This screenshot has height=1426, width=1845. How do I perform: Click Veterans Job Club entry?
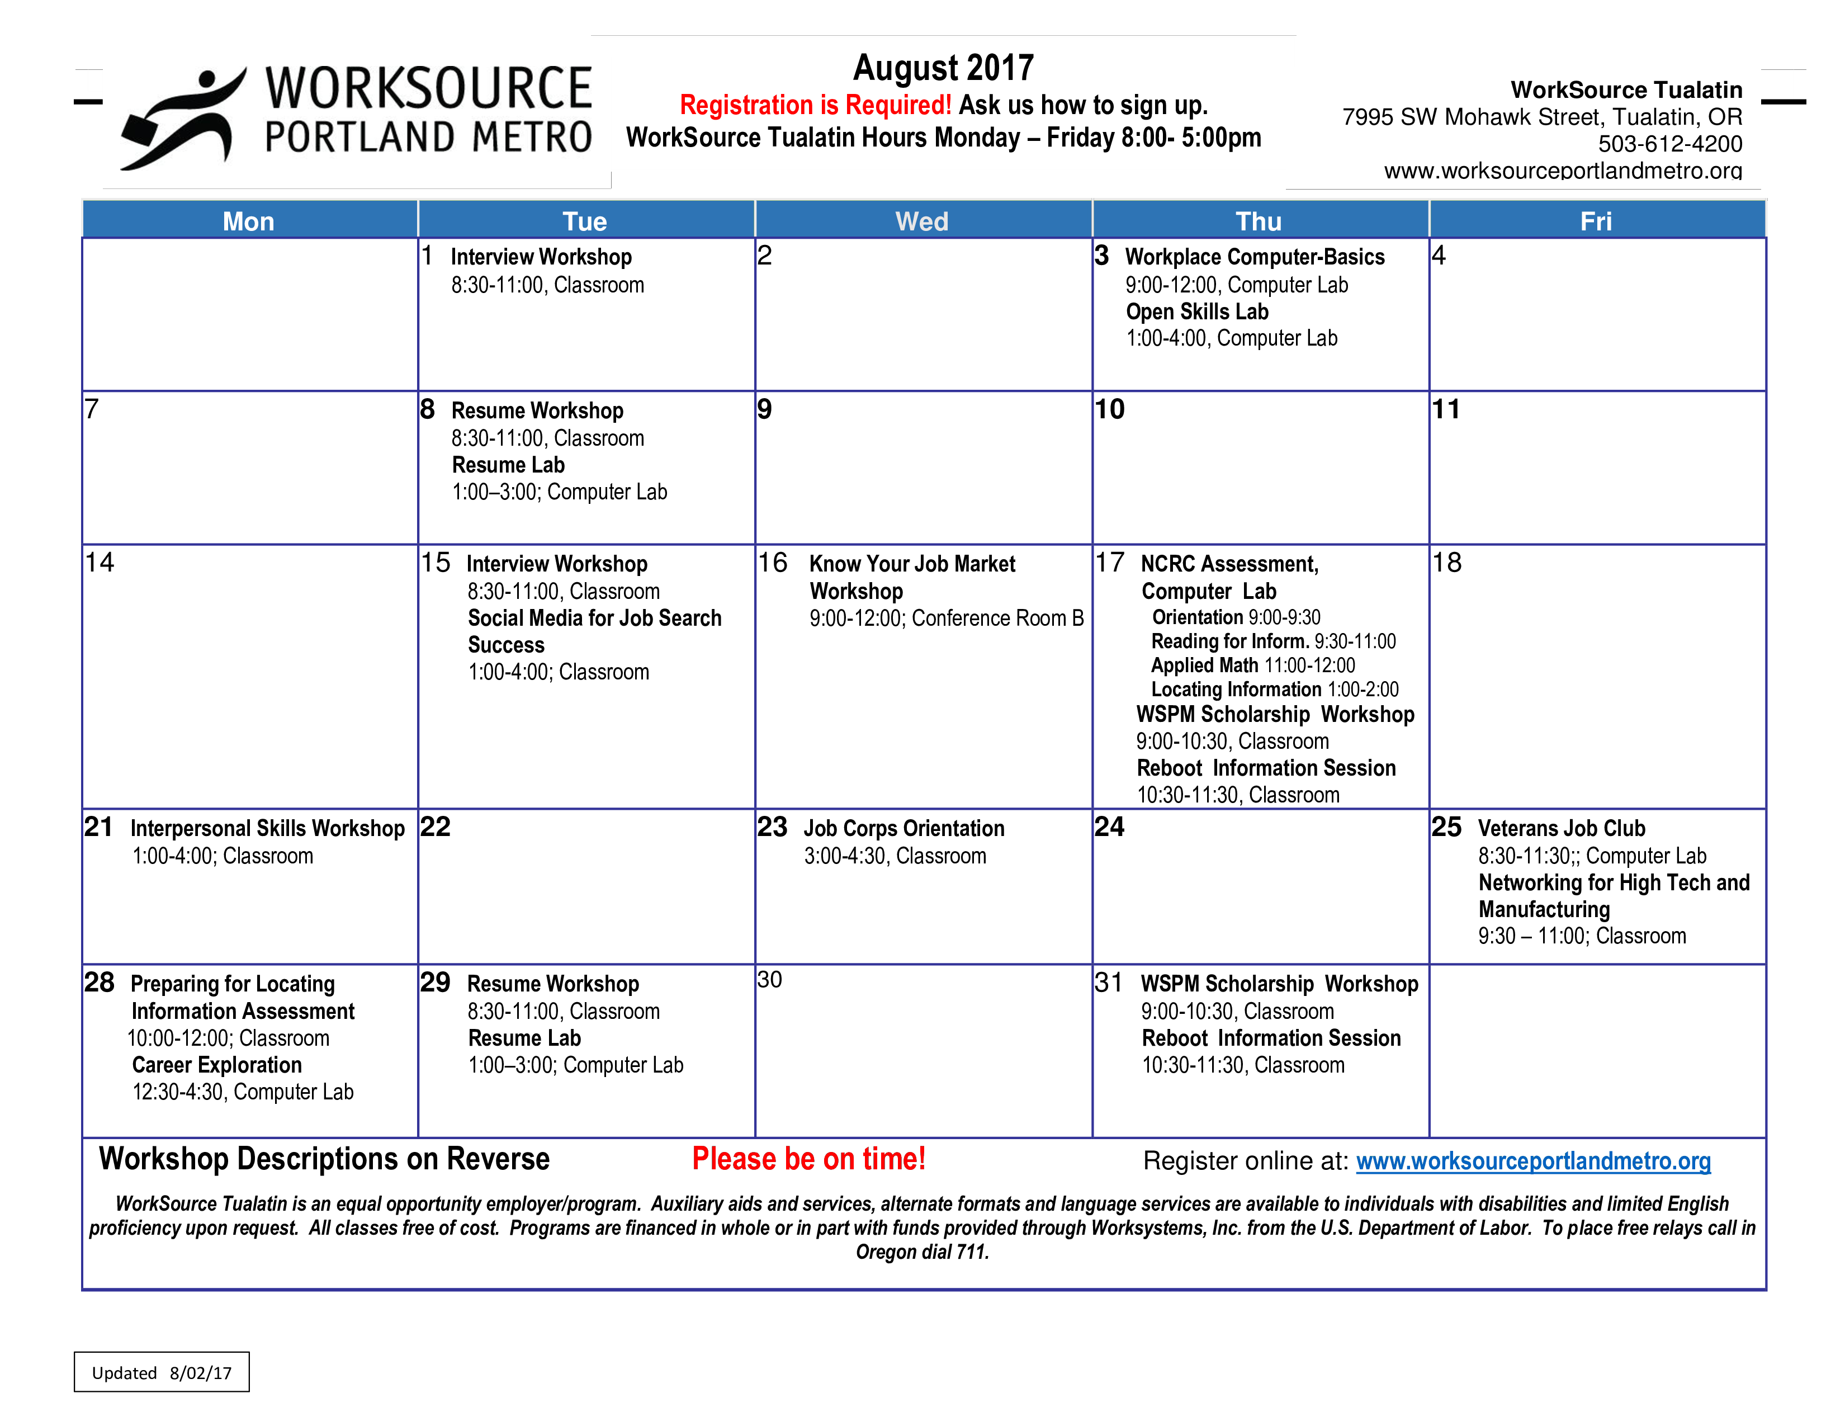(x=1561, y=828)
